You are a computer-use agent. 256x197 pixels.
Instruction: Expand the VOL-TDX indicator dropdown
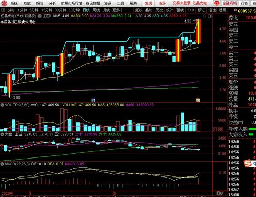pos(2,105)
